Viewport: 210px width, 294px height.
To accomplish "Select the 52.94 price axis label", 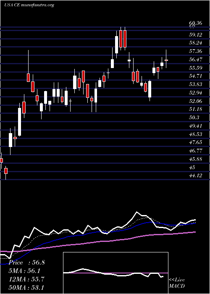I will [x=196, y=93].
